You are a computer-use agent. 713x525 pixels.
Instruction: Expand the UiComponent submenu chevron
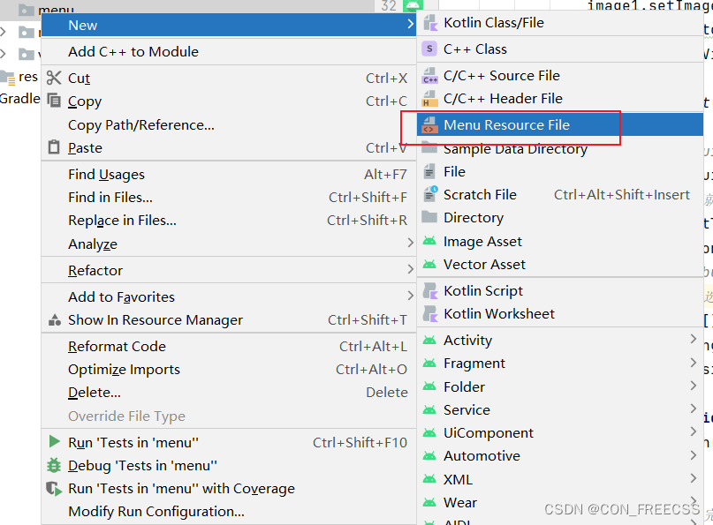694,431
